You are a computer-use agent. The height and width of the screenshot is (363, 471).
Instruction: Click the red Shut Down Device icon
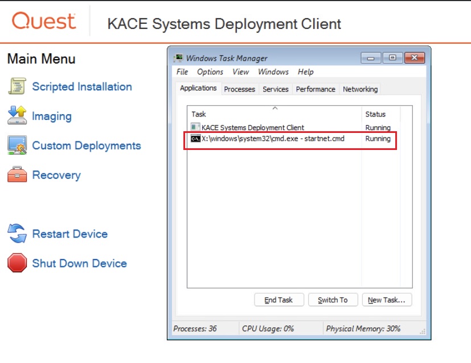(x=17, y=262)
